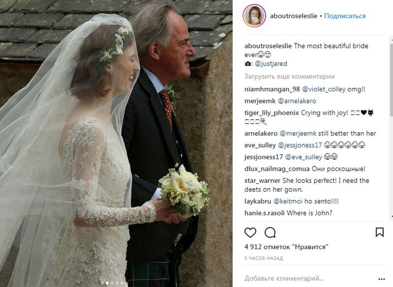Open the @violet_colley mention
Image resolution: width=393 pixels, height=287 pixels.
coord(324,89)
